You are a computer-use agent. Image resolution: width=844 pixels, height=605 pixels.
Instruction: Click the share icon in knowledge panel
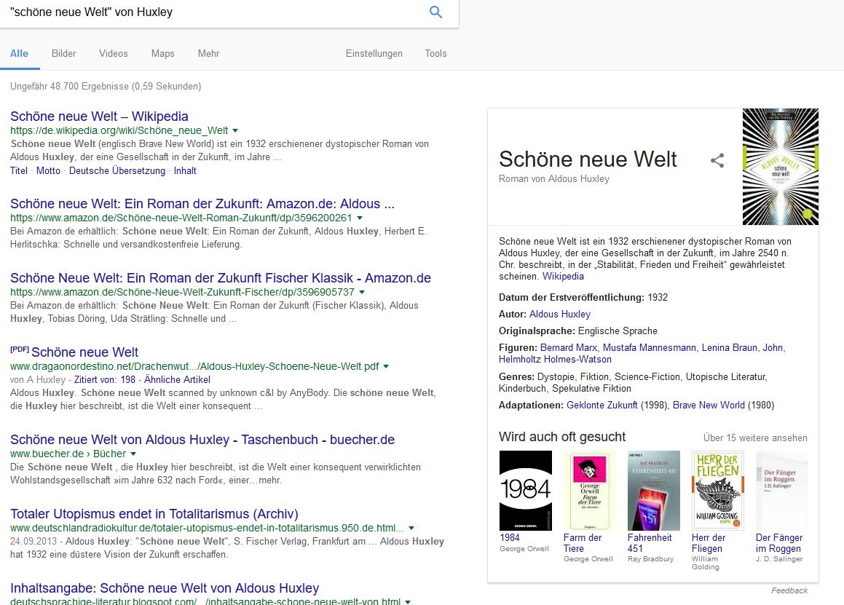(717, 160)
